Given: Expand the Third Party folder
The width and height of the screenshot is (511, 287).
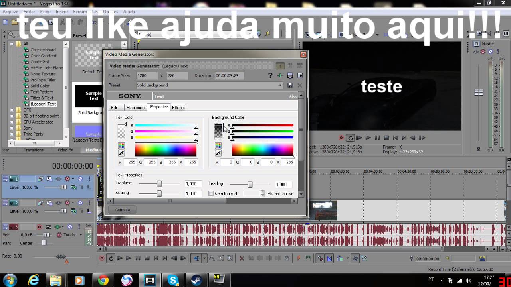Looking at the screenshot, I should [x=12, y=134].
